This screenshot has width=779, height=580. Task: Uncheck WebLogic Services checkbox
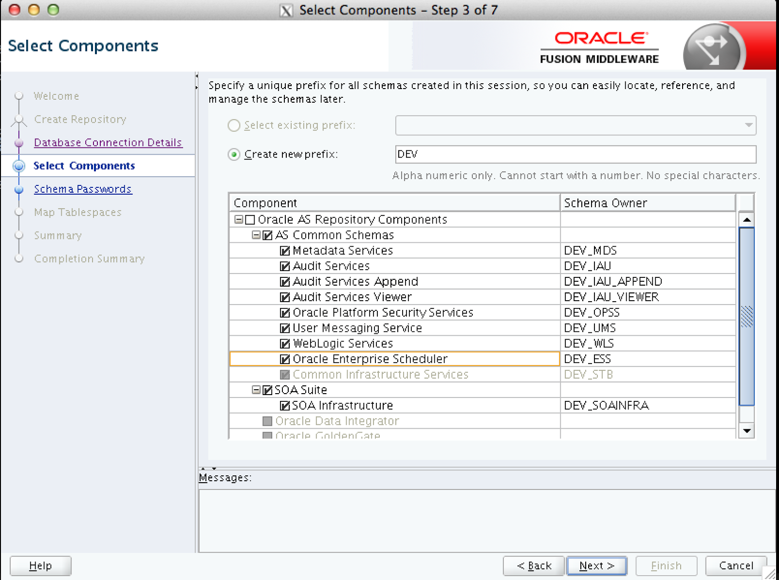coord(285,344)
